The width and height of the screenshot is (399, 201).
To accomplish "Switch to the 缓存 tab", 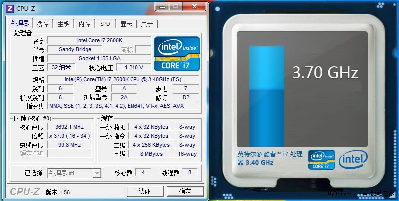I will pyautogui.click(x=42, y=24).
